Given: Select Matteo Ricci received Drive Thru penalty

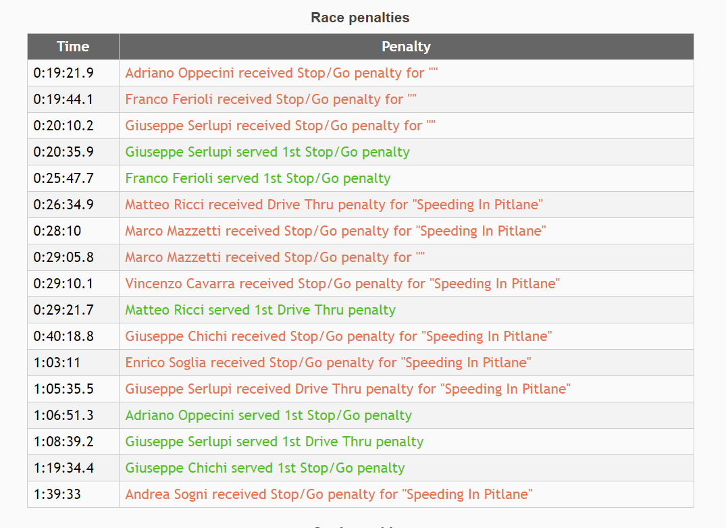Looking at the screenshot, I should click(x=334, y=205).
